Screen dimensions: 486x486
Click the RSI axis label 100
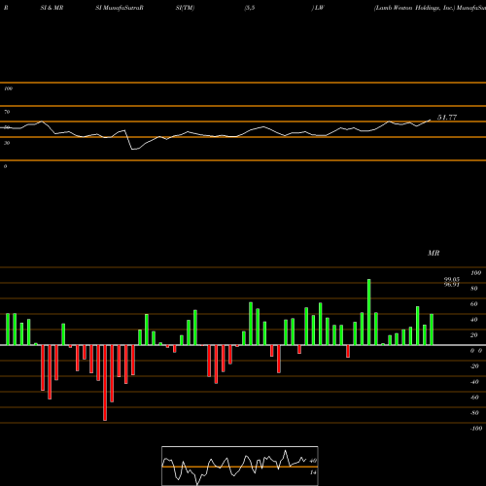[8, 88]
